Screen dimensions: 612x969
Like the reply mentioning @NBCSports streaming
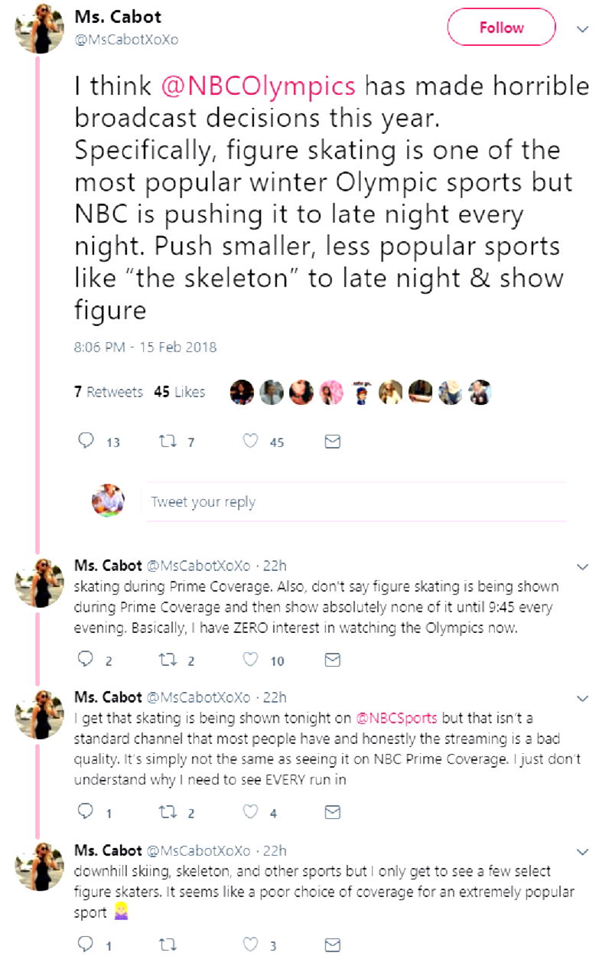(249, 812)
